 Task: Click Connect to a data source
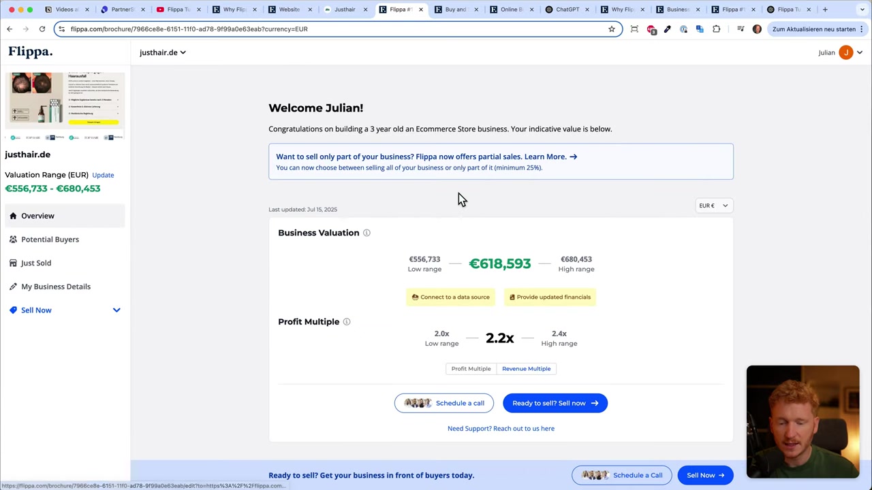(x=450, y=297)
